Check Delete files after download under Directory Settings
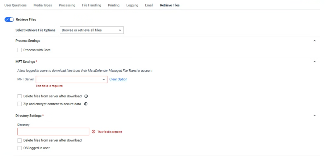 20,141
